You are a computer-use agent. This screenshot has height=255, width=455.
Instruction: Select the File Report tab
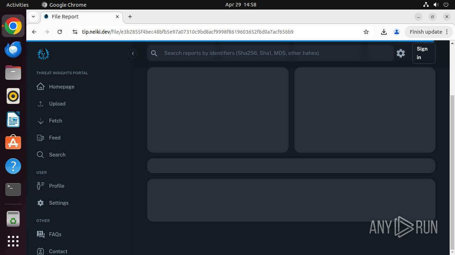coord(82,17)
